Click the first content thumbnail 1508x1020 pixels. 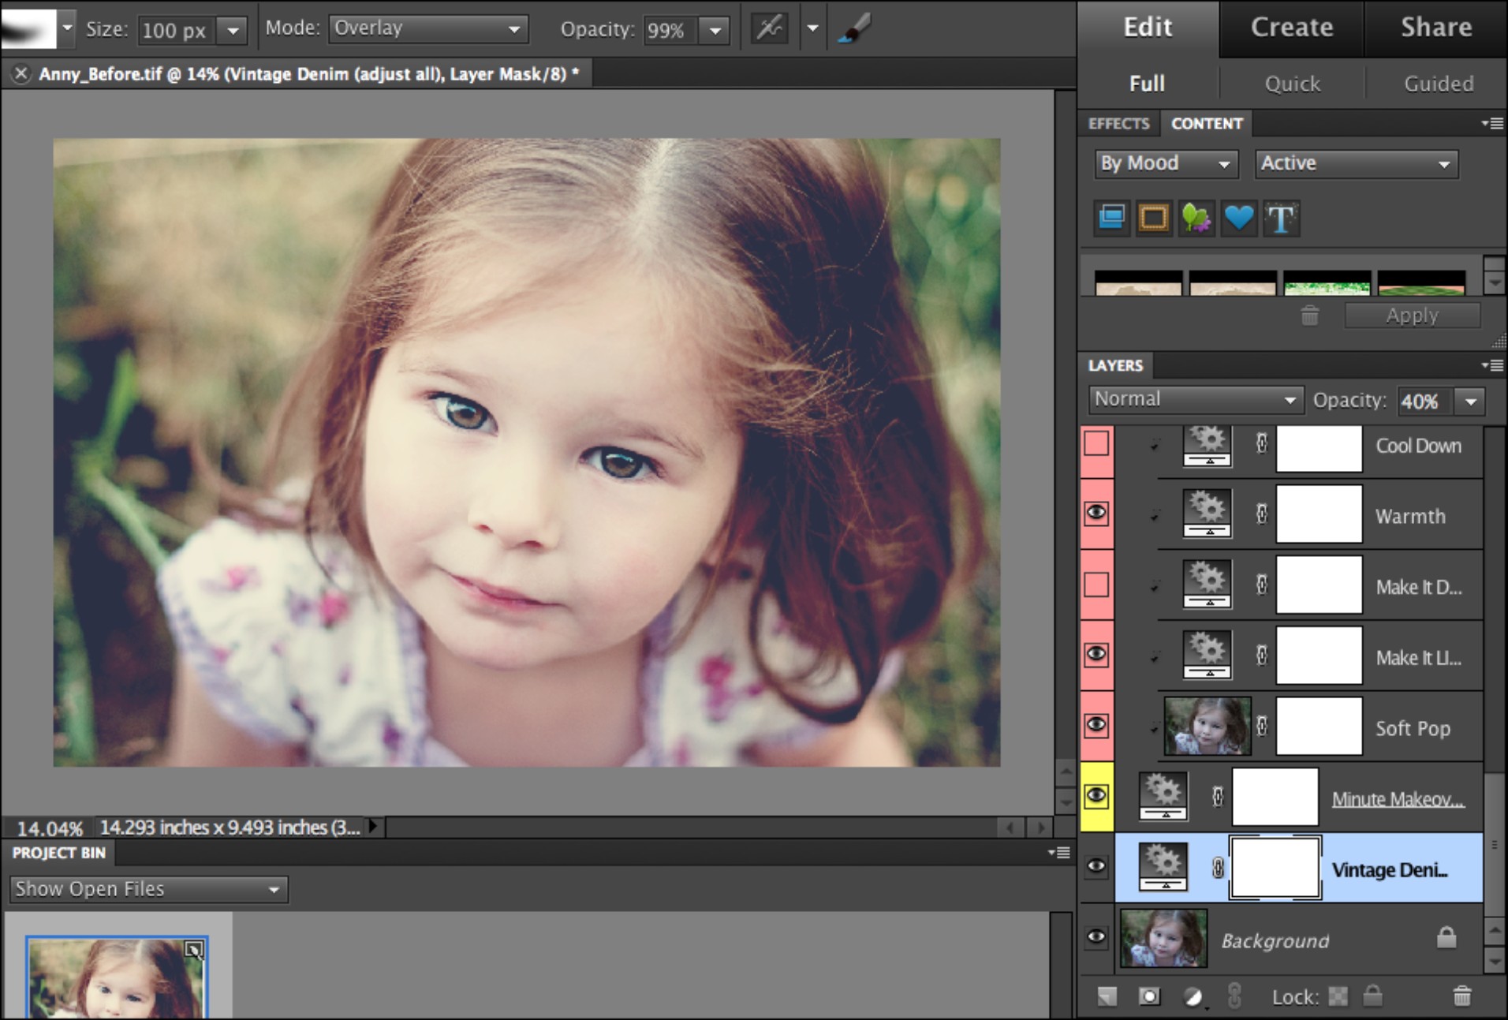coord(1138,282)
